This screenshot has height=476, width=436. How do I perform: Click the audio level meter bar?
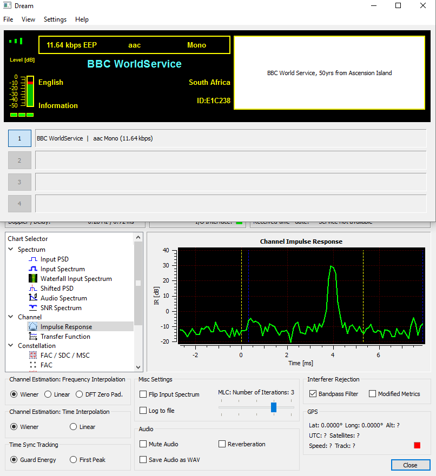30,91
